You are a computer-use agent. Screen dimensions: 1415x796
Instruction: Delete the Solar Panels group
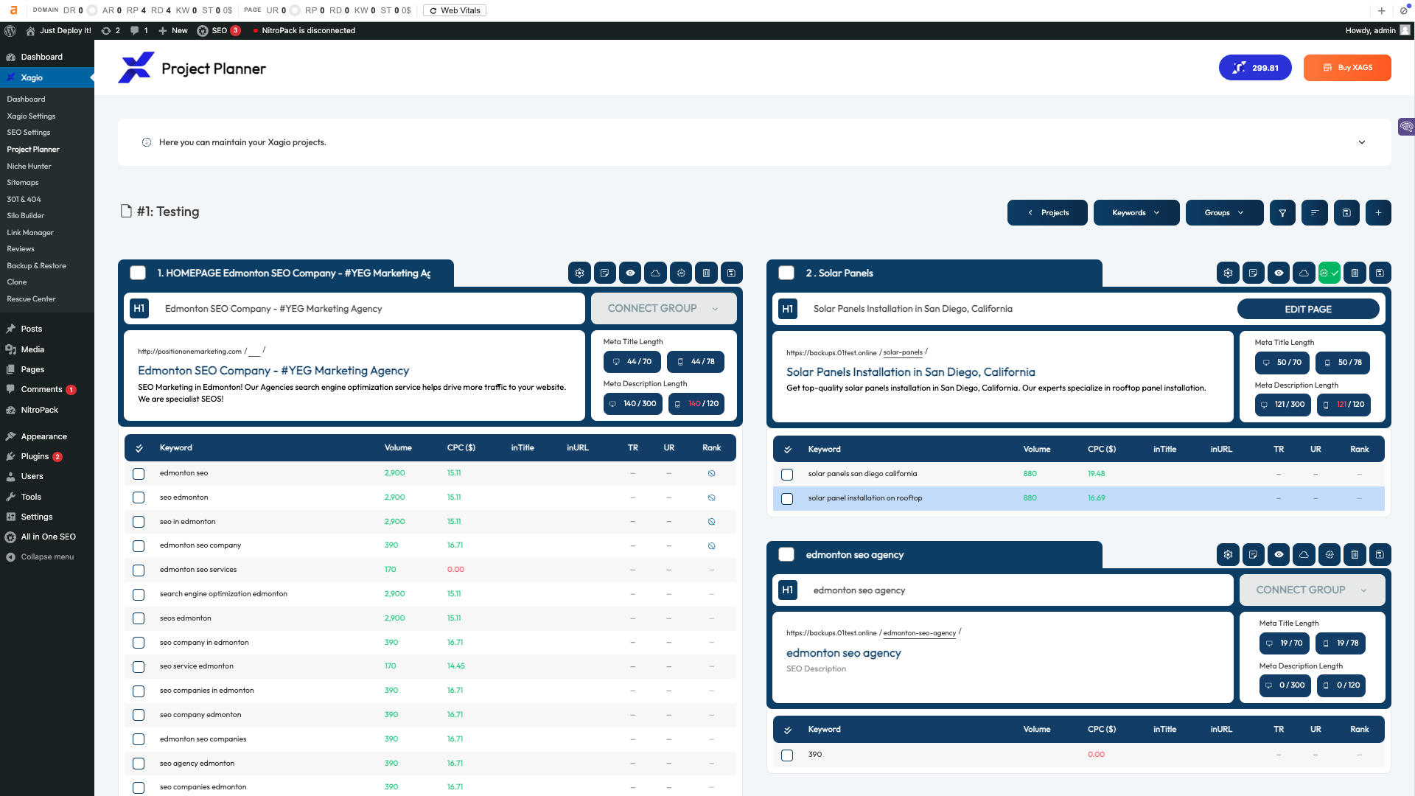point(1355,273)
